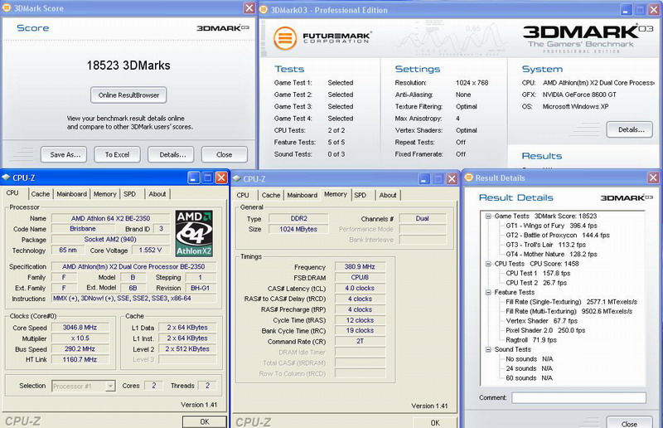Screen dimensions: 663x428
Task: Open About tab in middle CPU-Z window
Action: point(388,195)
